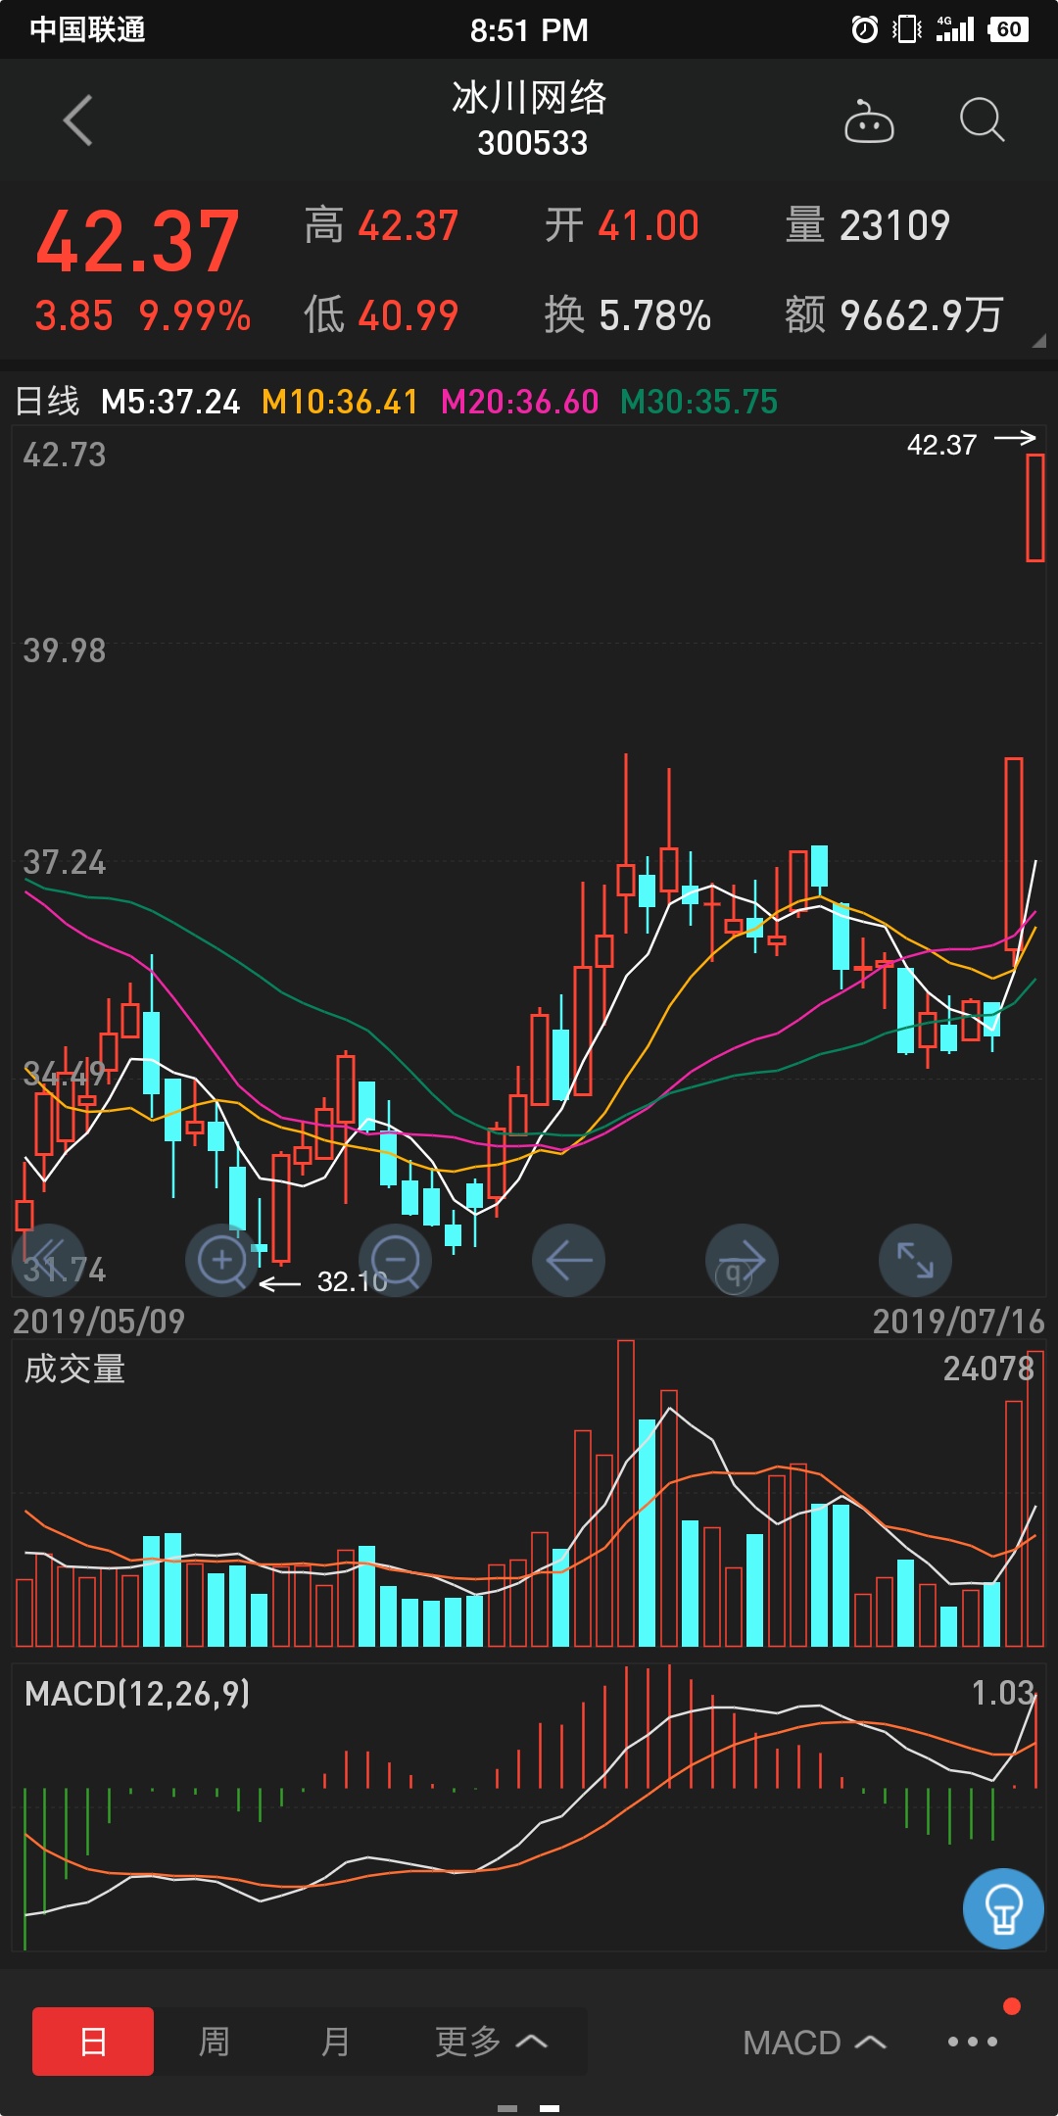The height and width of the screenshot is (2116, 1058).
Task: Switch to 周 weekly chart tab
Action: [214, 2042]
